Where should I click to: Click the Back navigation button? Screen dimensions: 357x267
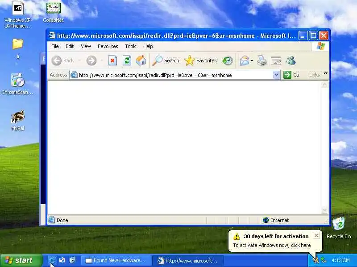click(62, 61)
